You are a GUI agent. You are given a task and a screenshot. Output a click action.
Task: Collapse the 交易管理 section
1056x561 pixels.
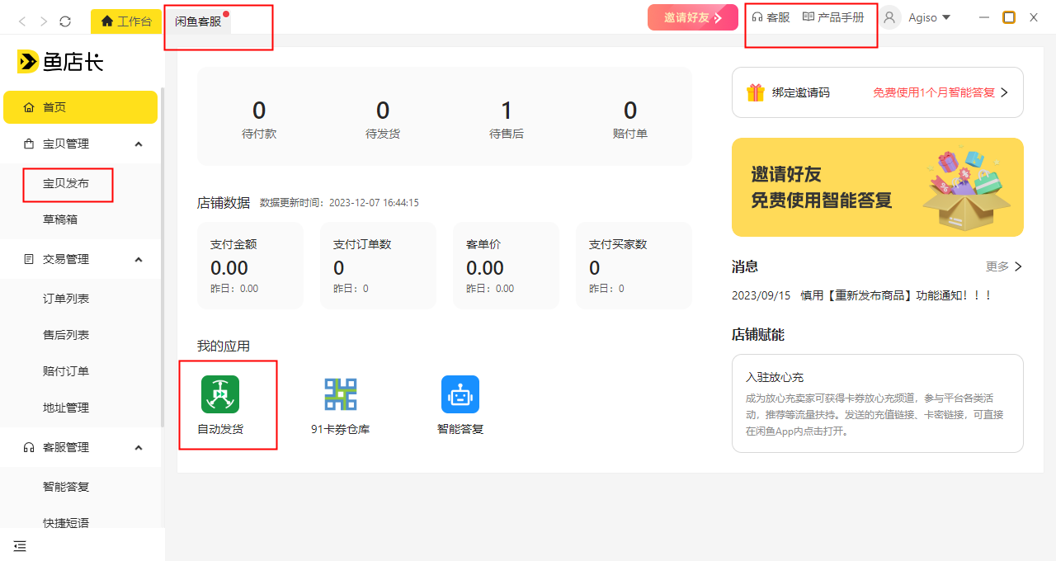(x=139, y=259)
